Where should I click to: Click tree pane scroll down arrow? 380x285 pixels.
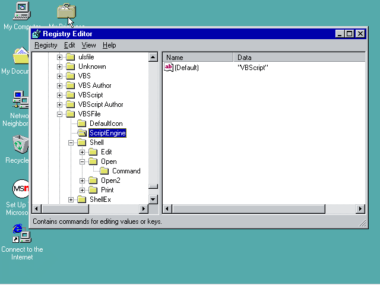[153, 199]
